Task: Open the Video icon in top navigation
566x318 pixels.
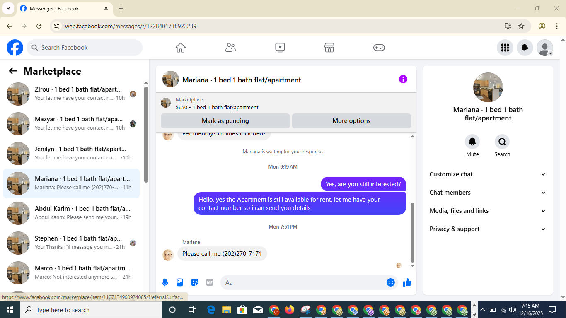Action: coord(280,48)
